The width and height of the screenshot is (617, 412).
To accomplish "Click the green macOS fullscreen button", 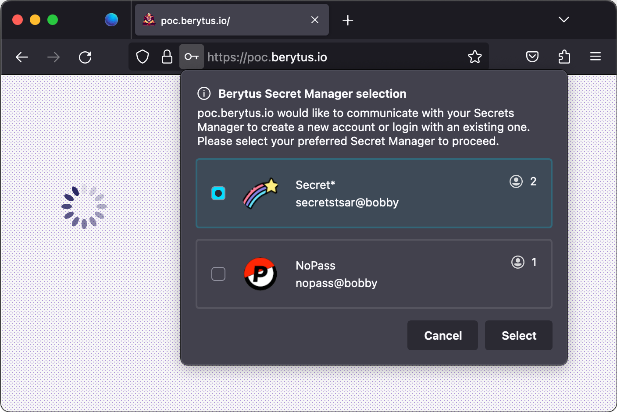I will click(x=53, y=20).
